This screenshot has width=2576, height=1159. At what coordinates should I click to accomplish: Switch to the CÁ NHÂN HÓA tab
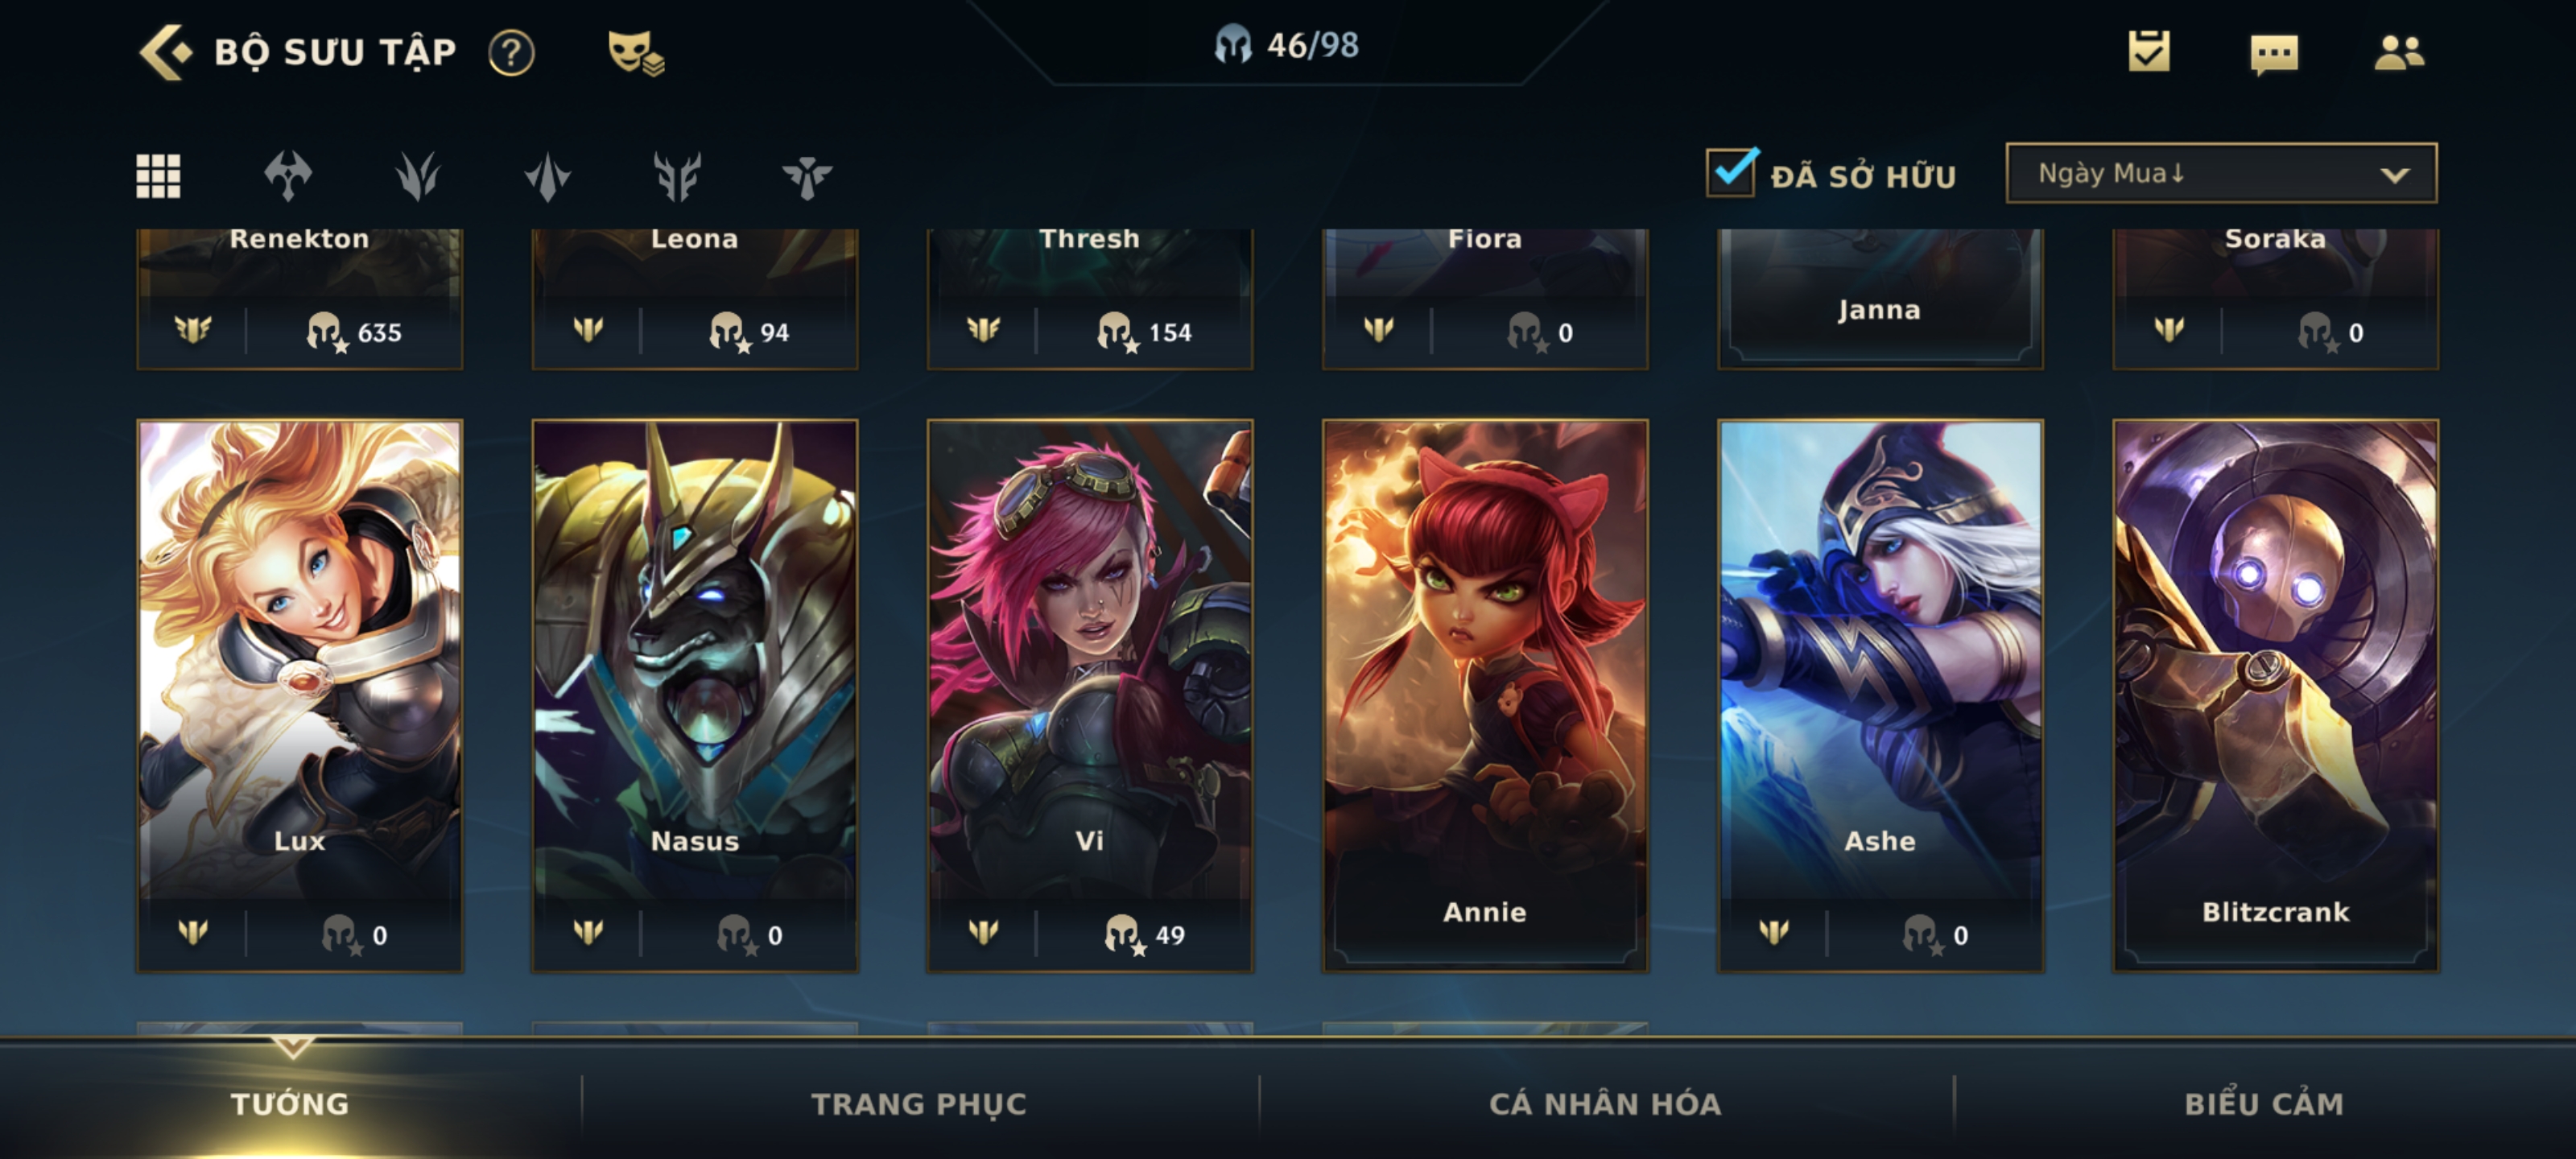click(x=1605, y=1103)
